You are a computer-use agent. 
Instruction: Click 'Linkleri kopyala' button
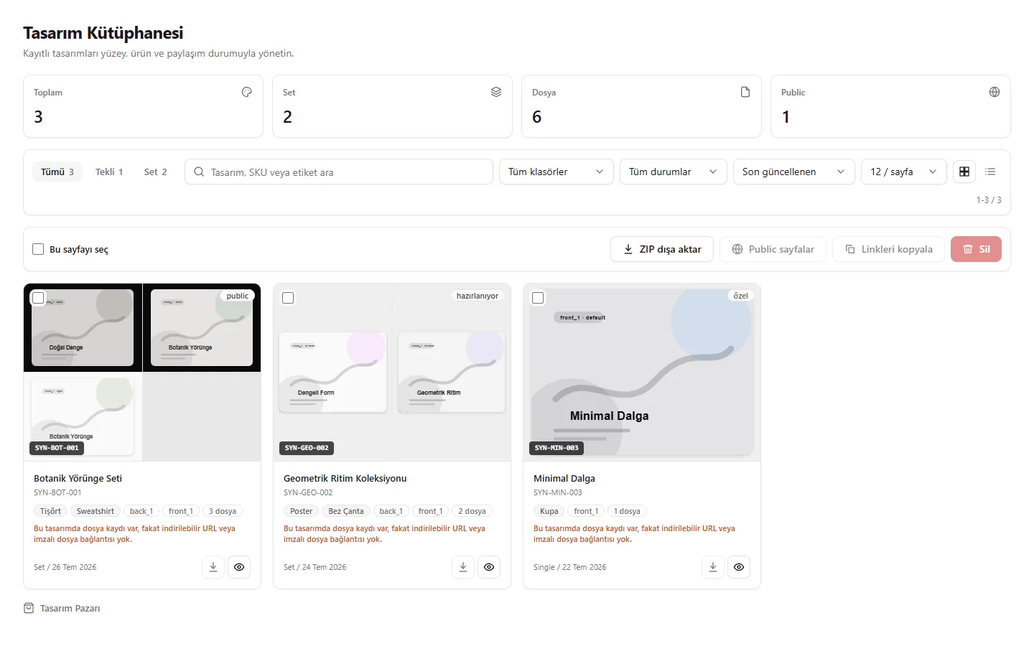tap(888, 249)
